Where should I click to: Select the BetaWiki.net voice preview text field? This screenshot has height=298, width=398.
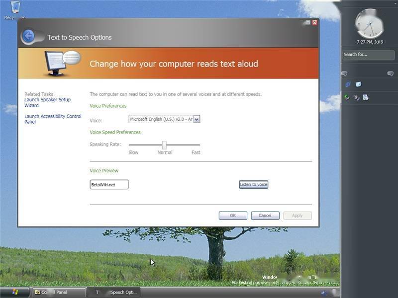[x=108, y=184]
